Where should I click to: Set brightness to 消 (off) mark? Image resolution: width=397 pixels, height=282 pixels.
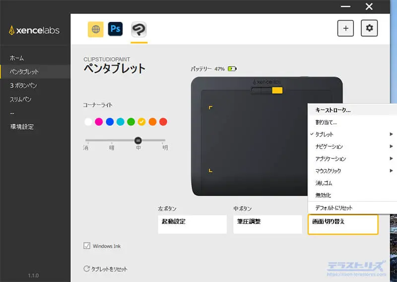point(86,147)
